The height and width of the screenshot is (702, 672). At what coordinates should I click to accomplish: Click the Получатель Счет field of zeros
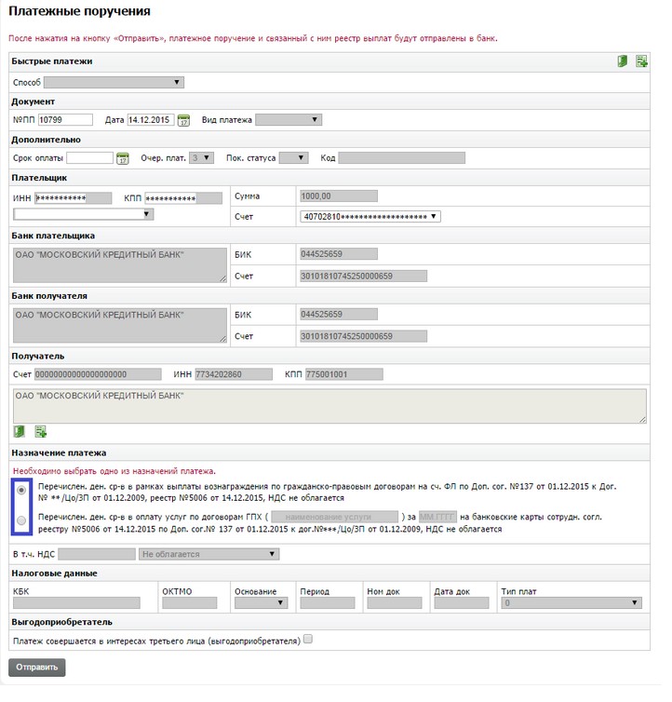(98, 374)
